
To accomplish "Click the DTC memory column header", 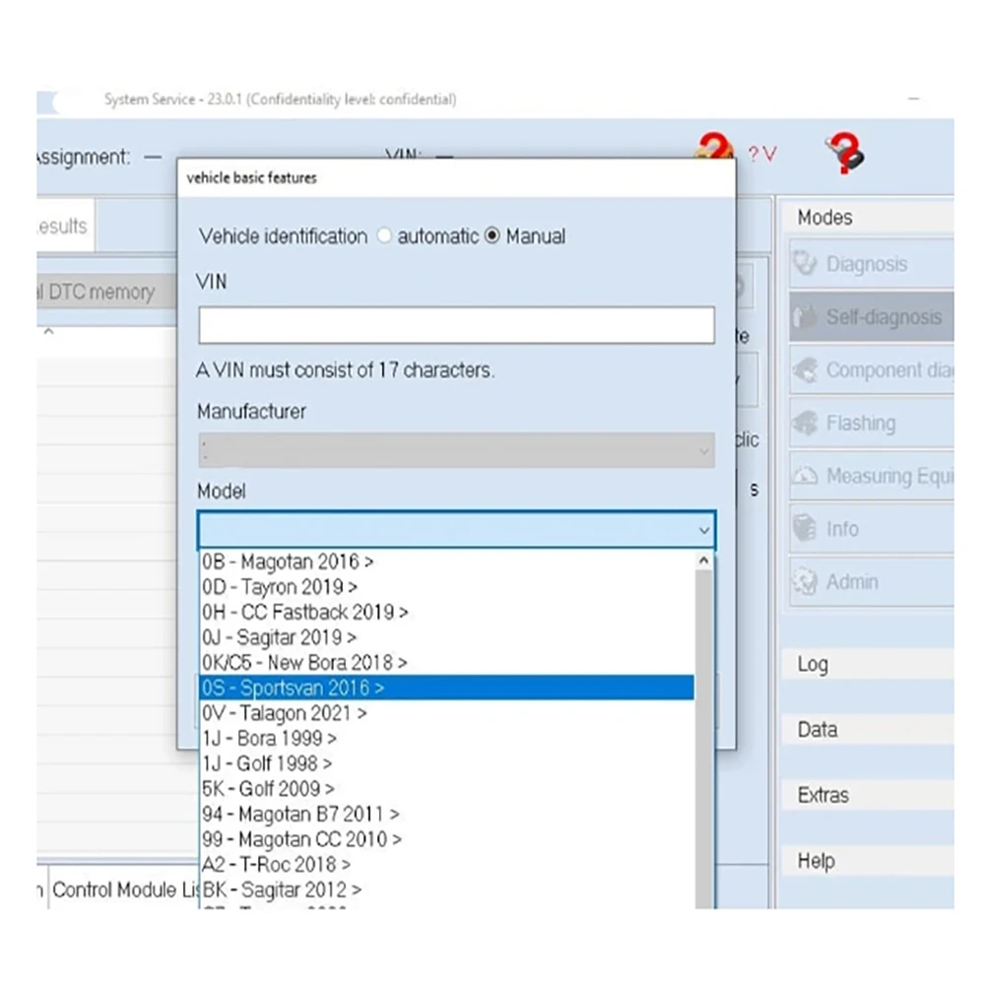I will coord(105,291).
